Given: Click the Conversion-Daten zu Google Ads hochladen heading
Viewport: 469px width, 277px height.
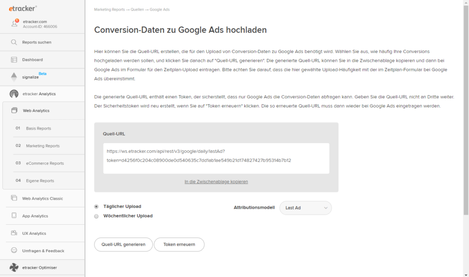Looking at the screenshot, I should [x=180, y=30].
